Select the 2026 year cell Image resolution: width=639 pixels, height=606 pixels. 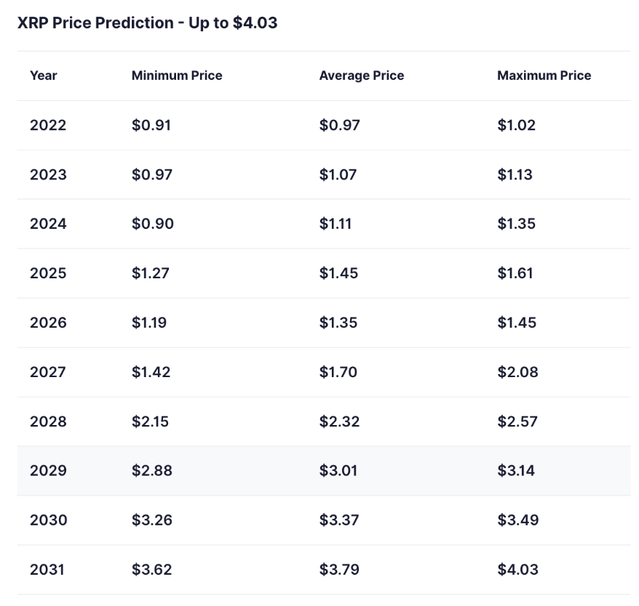48,323
